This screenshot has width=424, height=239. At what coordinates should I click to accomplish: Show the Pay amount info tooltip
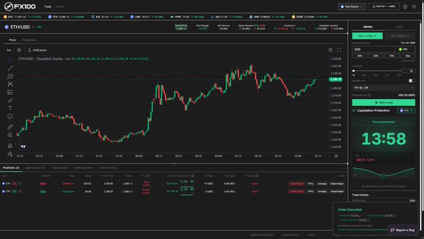[x=369, y=95]
